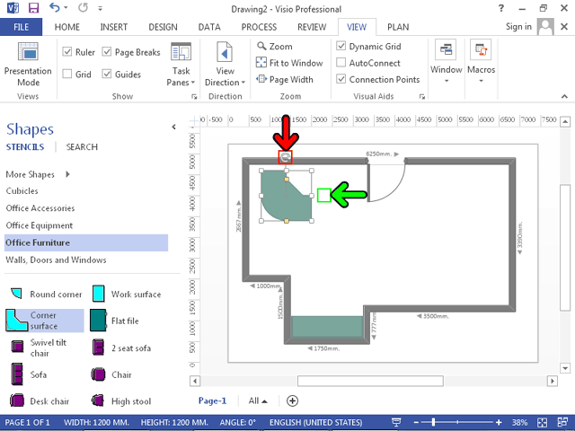
Task: Open the Task Panes menu
Action: 181,63
